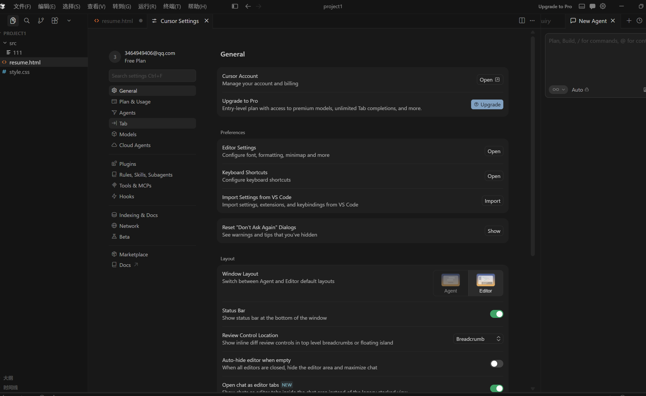Select the Cursor Settings tab
The width and height of the screenshot is (646, 396).
pos(180,21)
